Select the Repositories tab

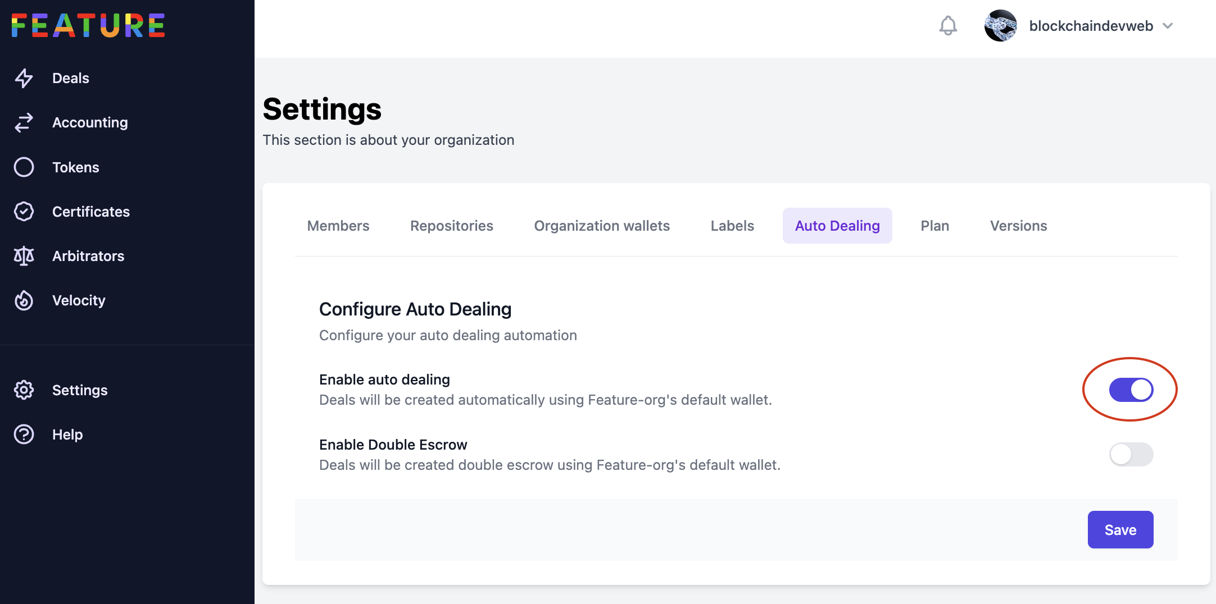coord(452,225)
